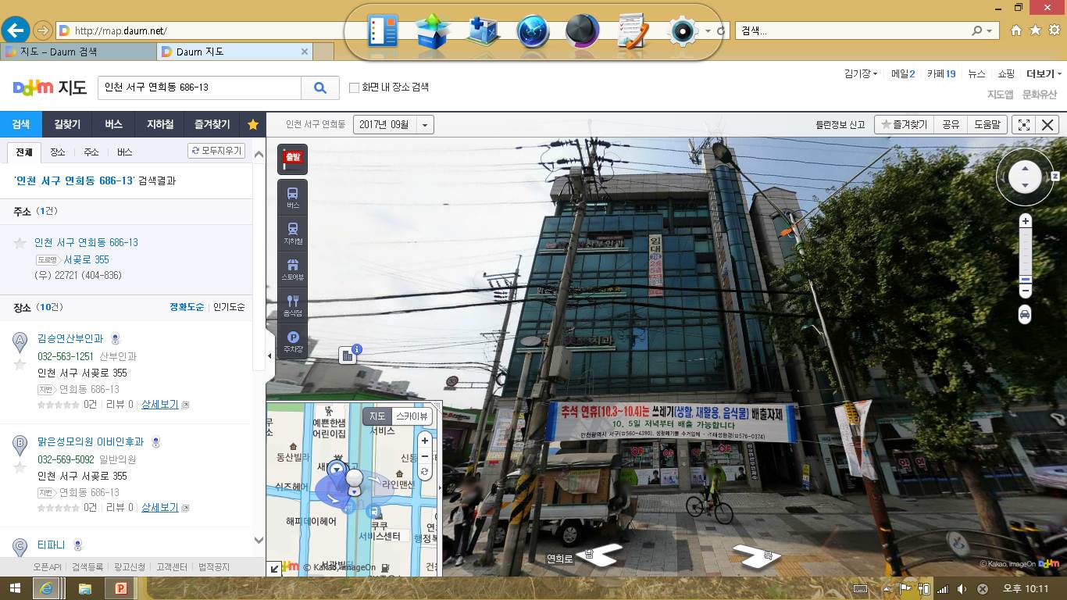Viewport: 1067px width, 600px height.
Task: Select the 길찾기 directions tab
Action: click(67, 124)
